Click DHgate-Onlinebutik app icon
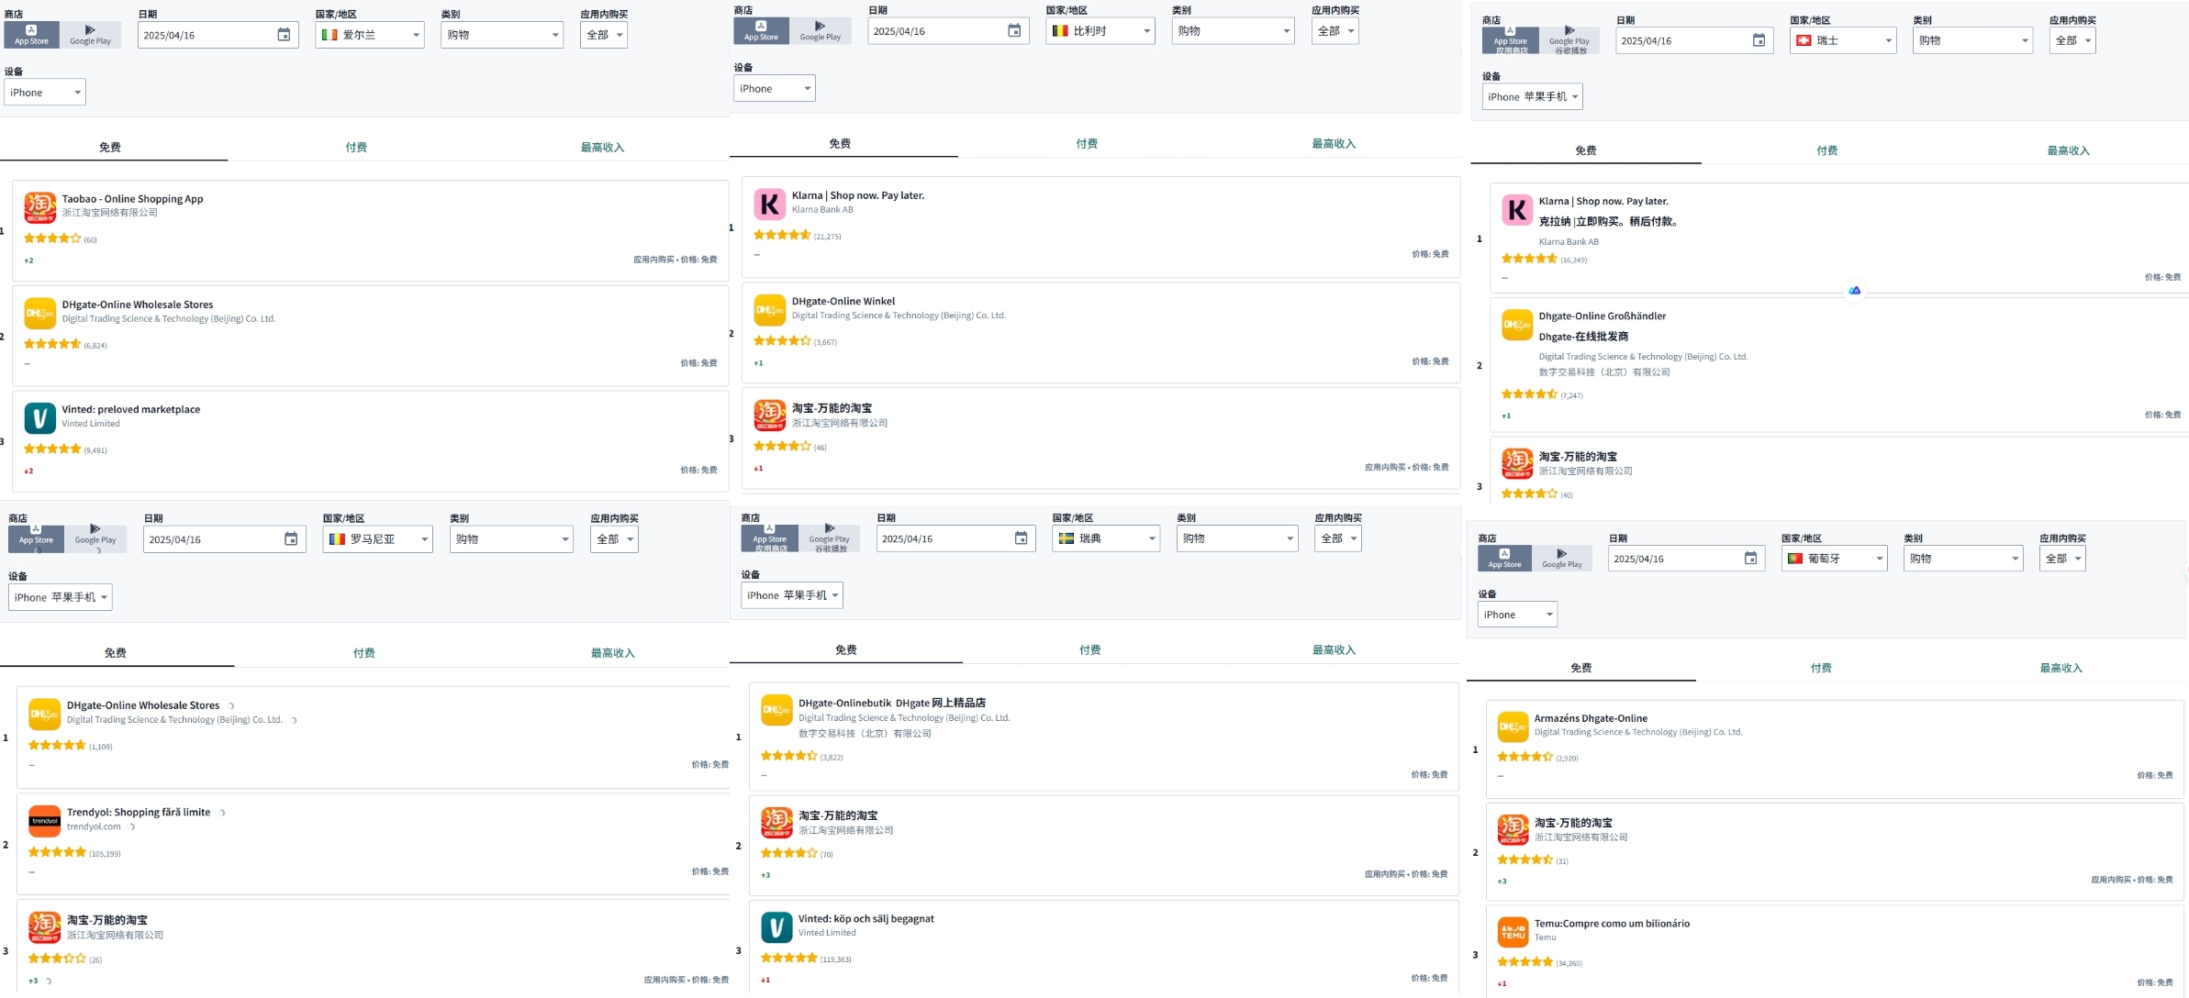This screenshot has width=2189, height=998. pos(776,710)
